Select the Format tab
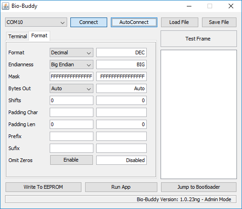 tap(40, 36)
